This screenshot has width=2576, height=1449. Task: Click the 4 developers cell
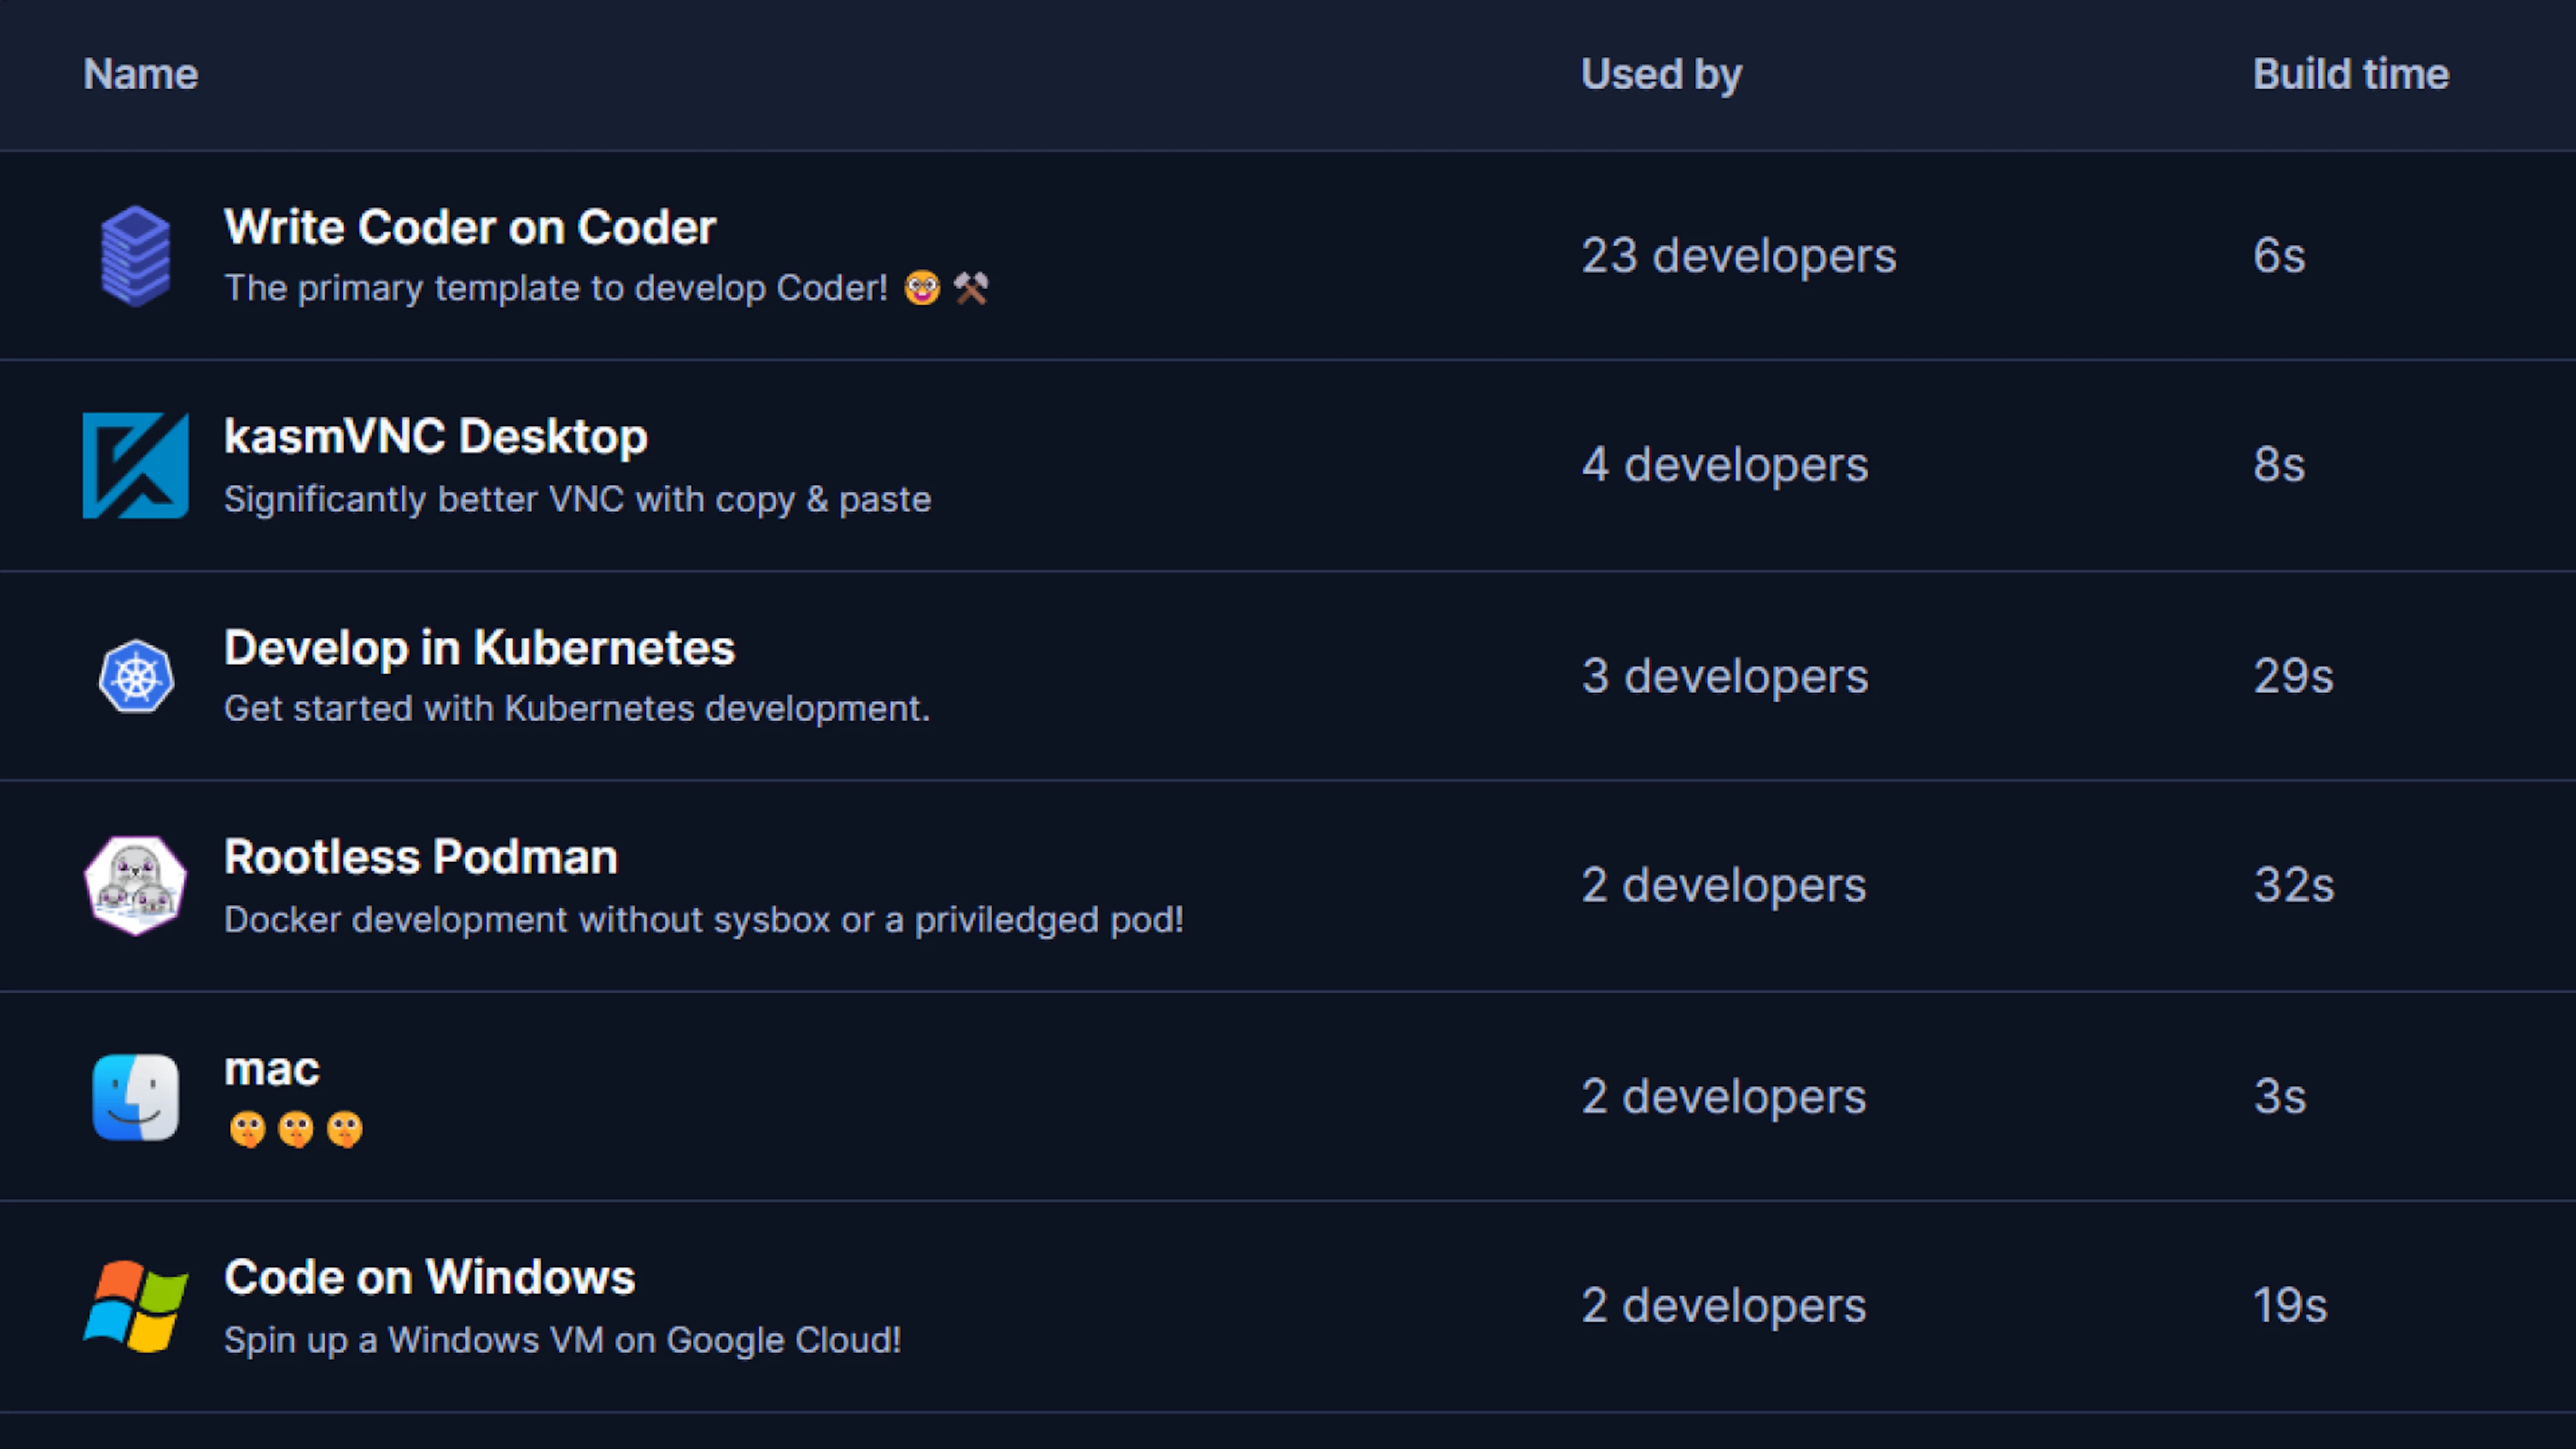tap(1725, 465)
